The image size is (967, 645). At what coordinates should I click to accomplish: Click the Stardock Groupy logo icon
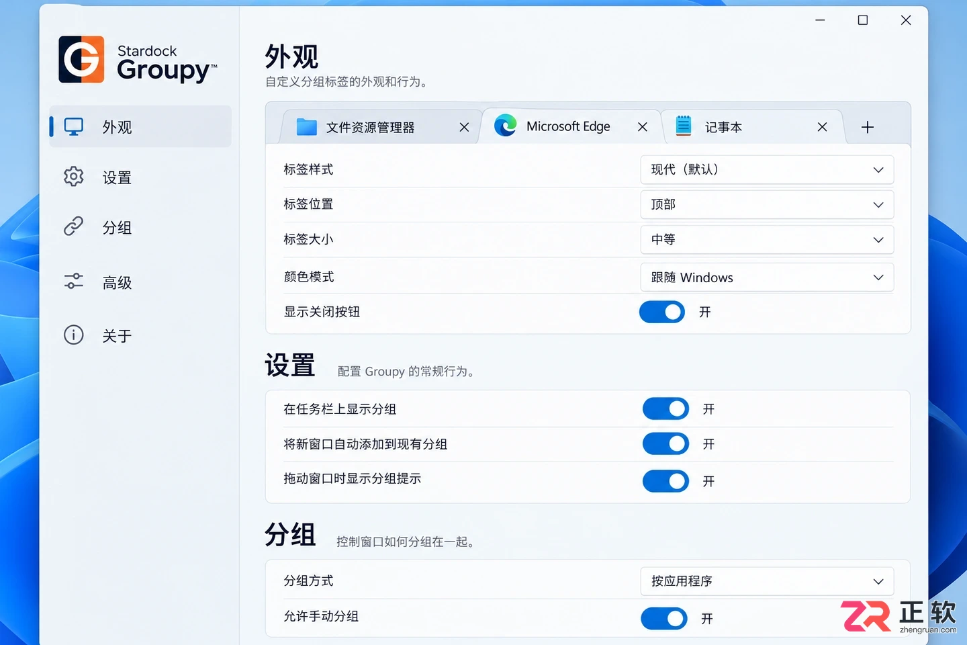(x=81, y=59)
